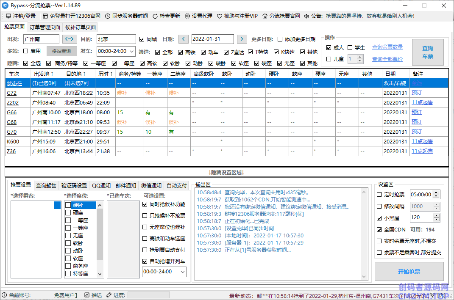Click the sync server time clock icon
454x300 pixels.
coord(108,16)
